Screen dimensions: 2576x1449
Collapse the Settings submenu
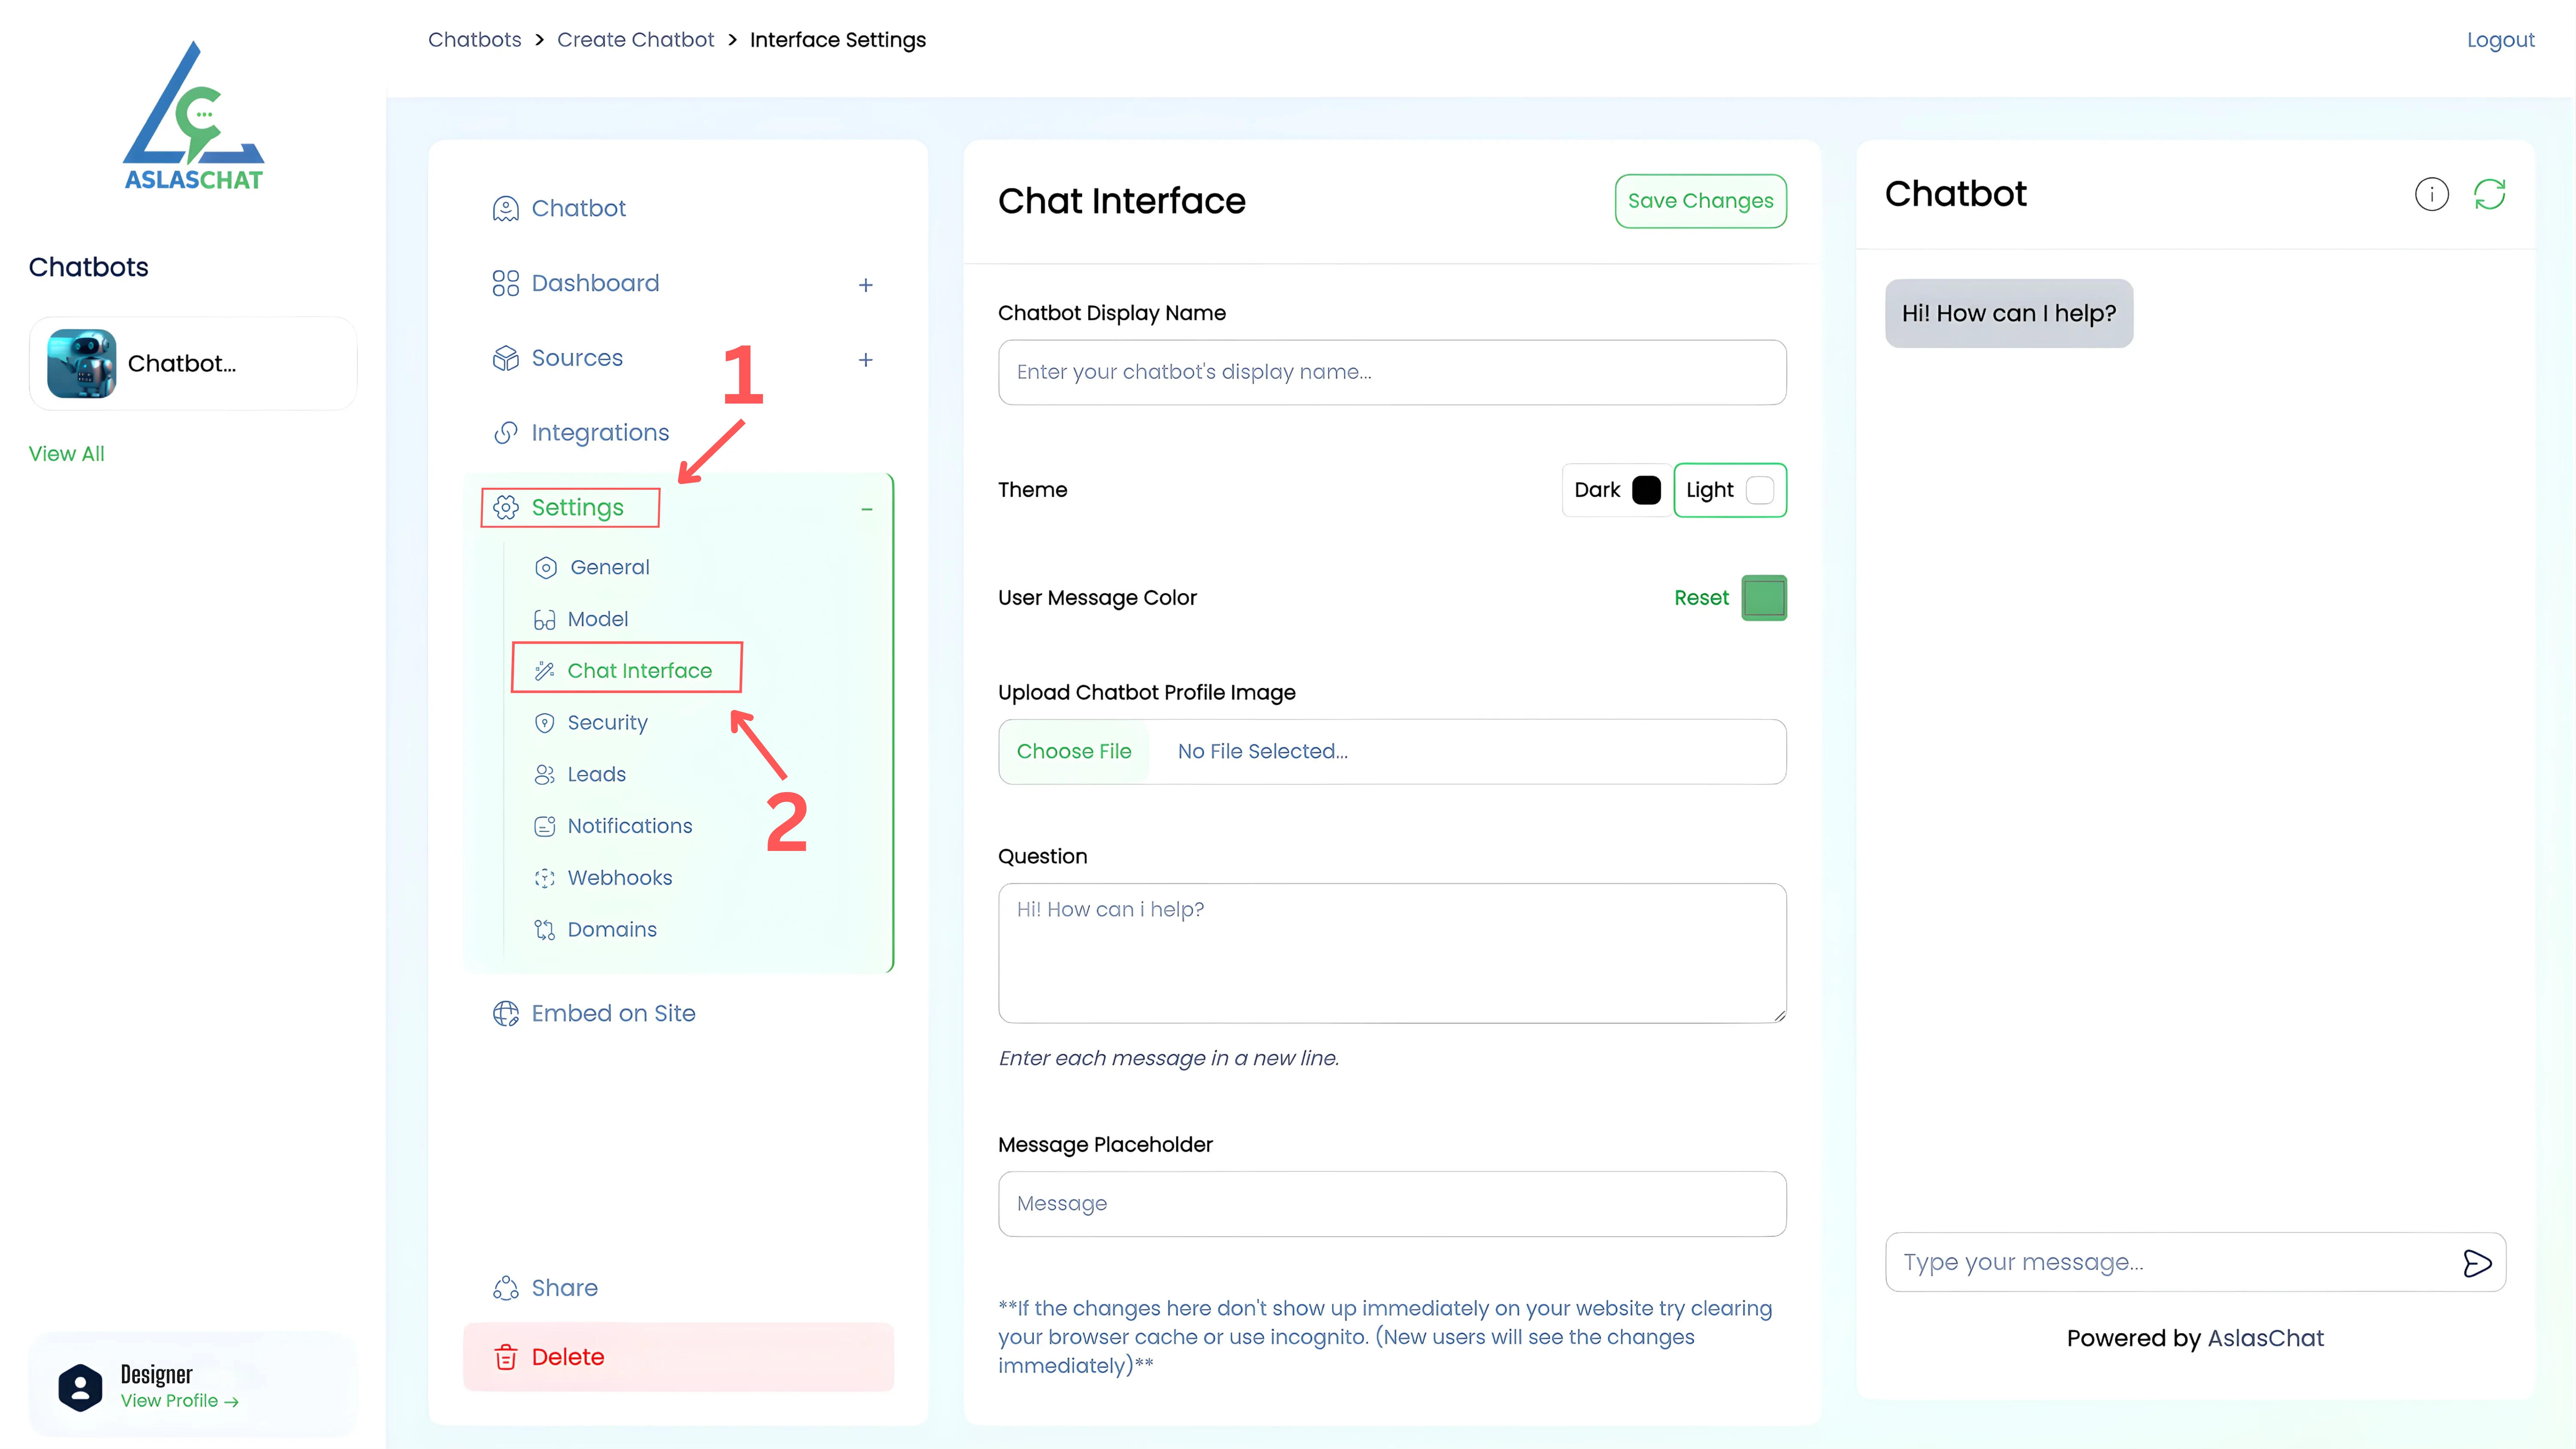pyautogui.click(x=867, y=509)
